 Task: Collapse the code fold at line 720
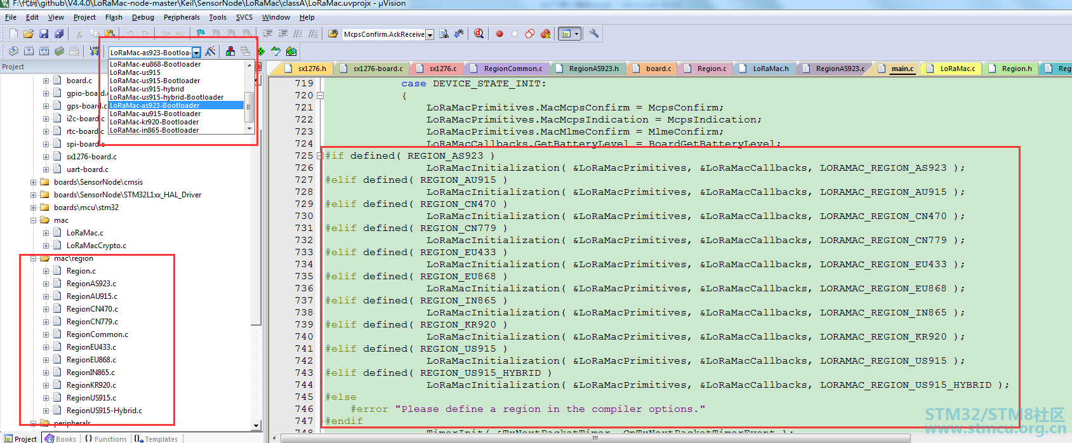[321, 96]
